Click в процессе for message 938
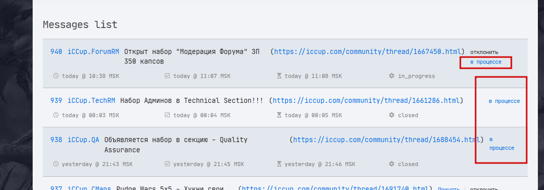Image resolution: width=544 pixels, height=190 pixels. (502, 144)
